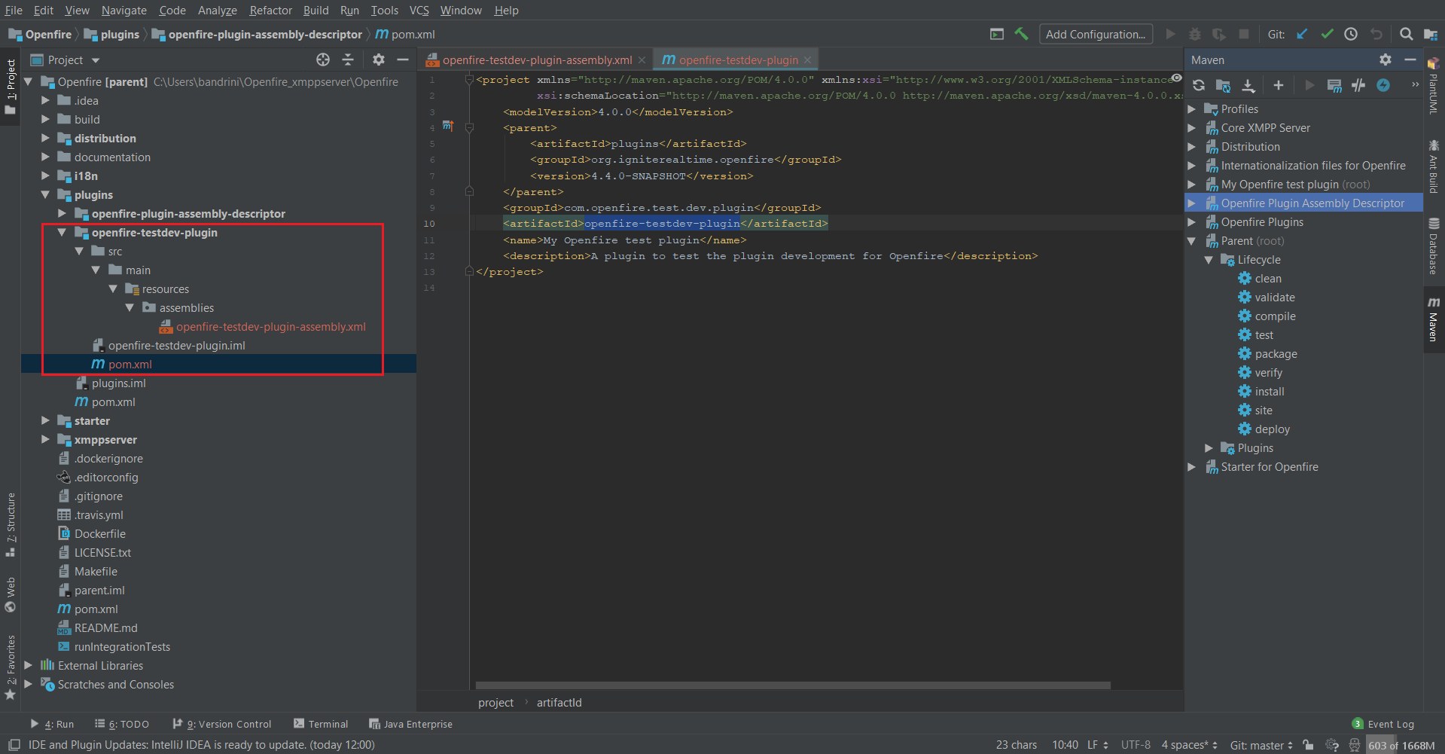This screenshot has height=754, width=1445.
Task: Click the Git Commit checkmark icon
Action: click(x=1327, y=34)
